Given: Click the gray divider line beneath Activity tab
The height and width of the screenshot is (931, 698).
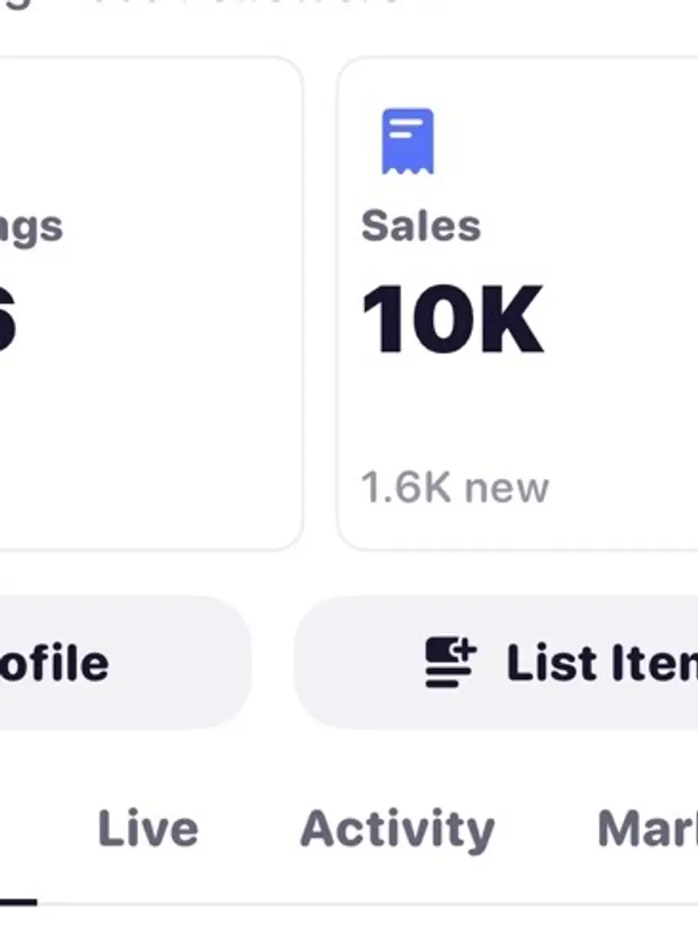Looking at the screenshot, I should pos(397,905).
